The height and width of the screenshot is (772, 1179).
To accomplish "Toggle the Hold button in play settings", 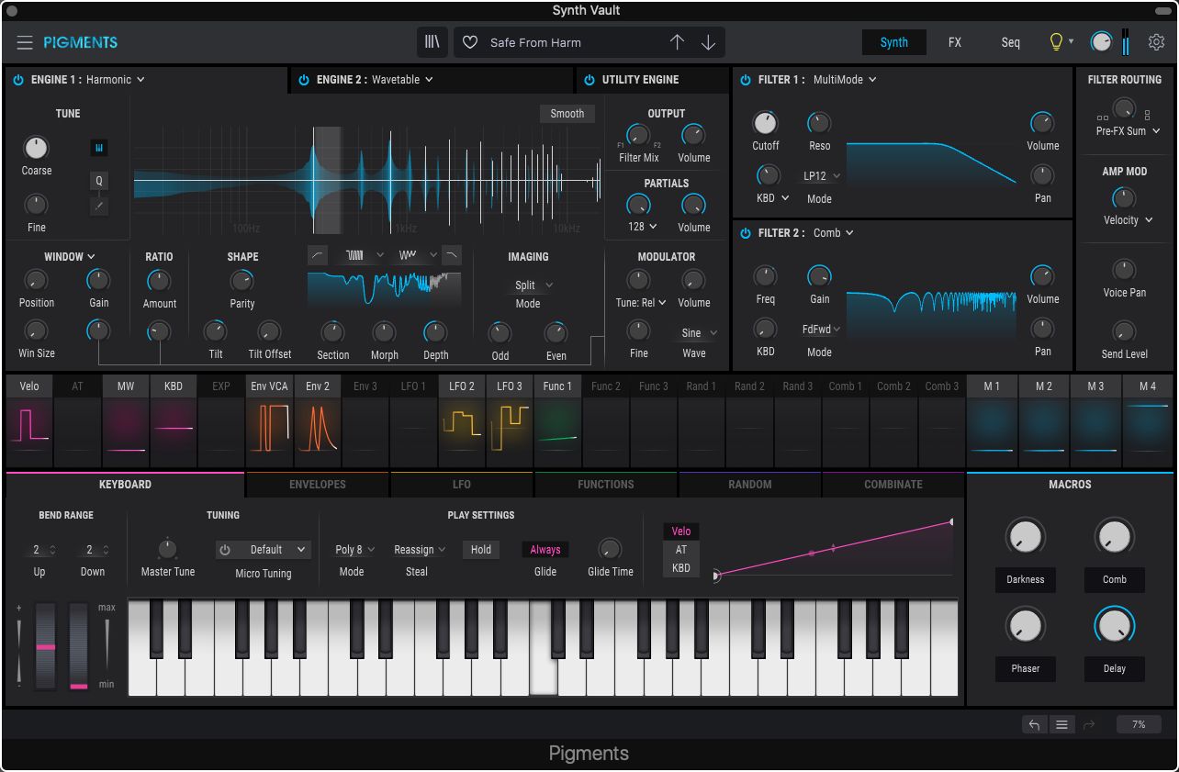I will tap(481, 550).
